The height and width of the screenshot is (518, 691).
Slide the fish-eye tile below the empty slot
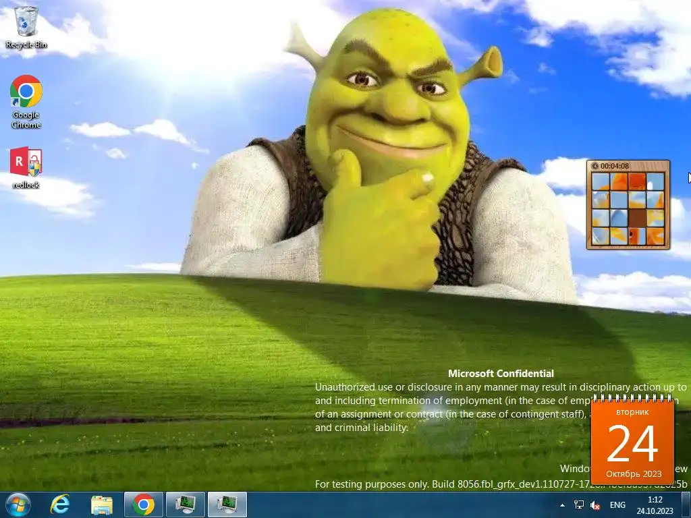click(637, 235)
